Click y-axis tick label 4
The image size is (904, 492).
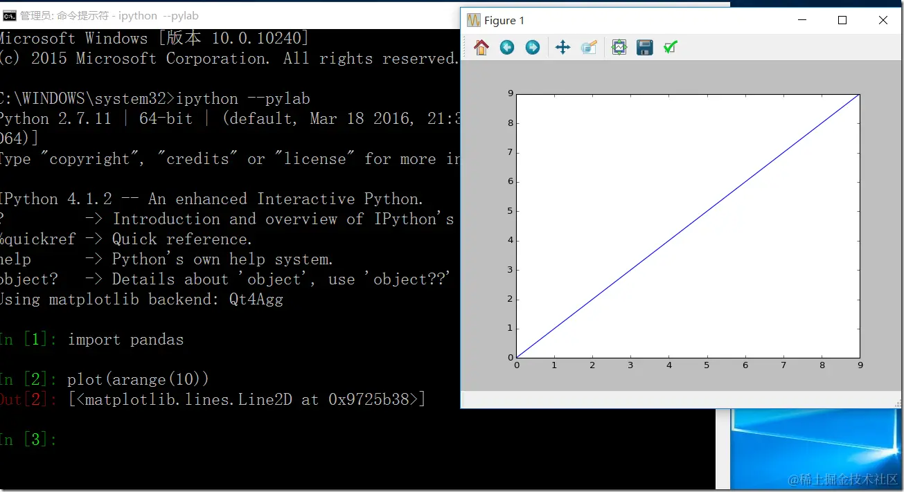coord(511,241)
